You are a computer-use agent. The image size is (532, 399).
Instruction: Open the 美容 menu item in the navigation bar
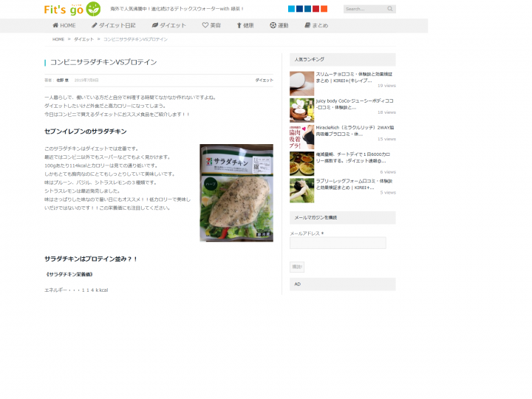[211, 25]
